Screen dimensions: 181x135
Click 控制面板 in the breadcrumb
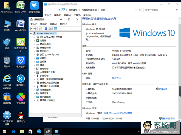[x=73, y=10]
